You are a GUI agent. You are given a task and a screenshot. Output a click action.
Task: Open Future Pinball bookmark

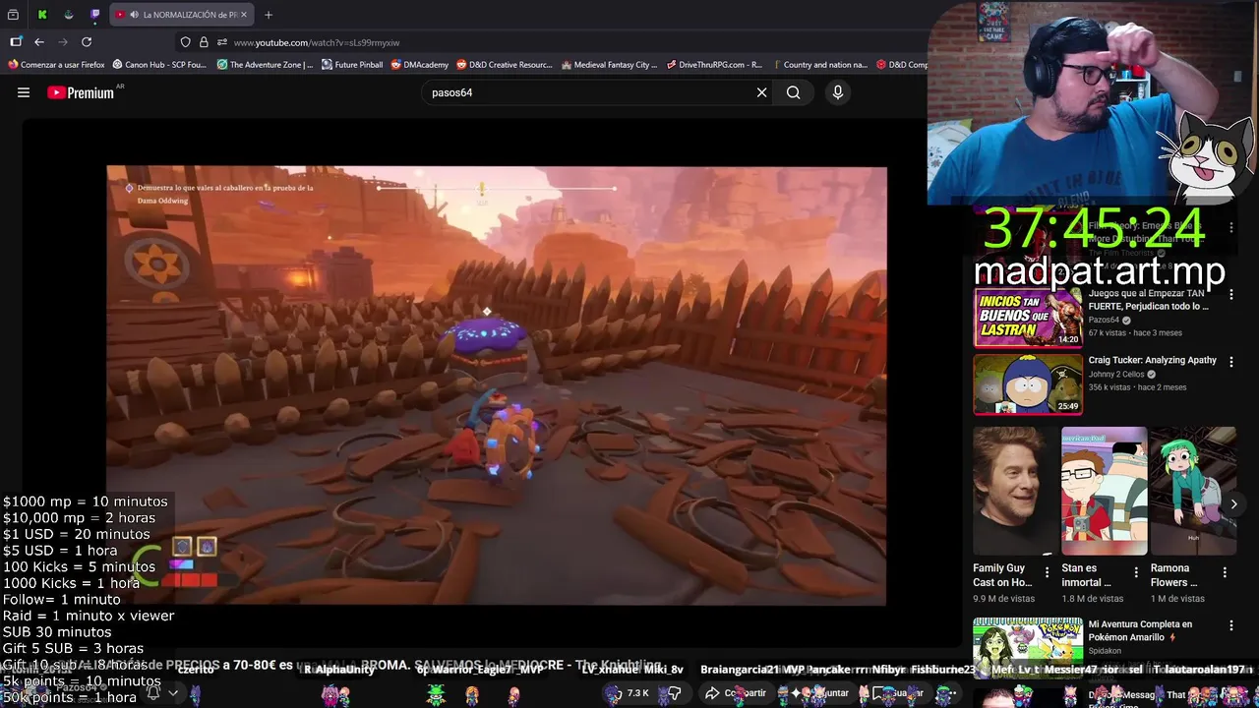[351, 65]
